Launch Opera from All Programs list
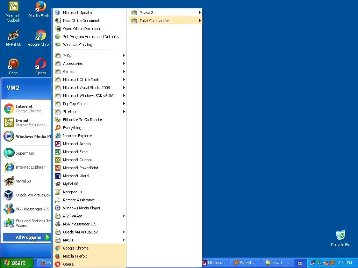358x268 pixels. coord(89,264)
